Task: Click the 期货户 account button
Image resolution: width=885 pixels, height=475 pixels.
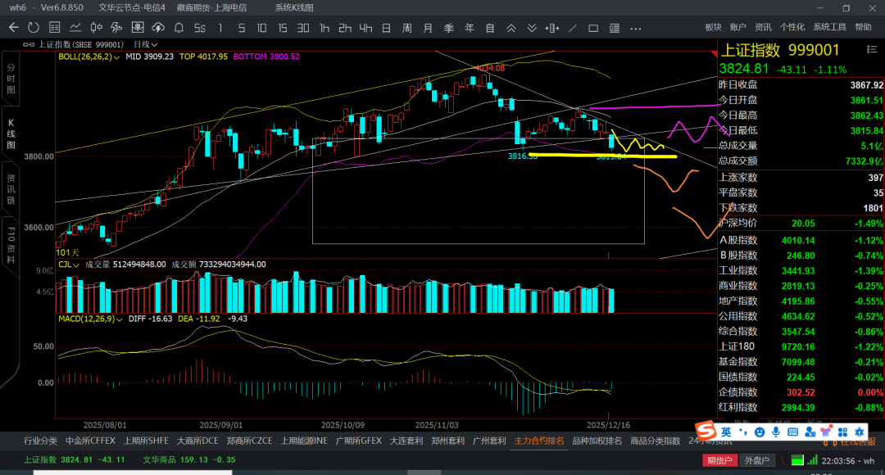Action: (719, 460)
